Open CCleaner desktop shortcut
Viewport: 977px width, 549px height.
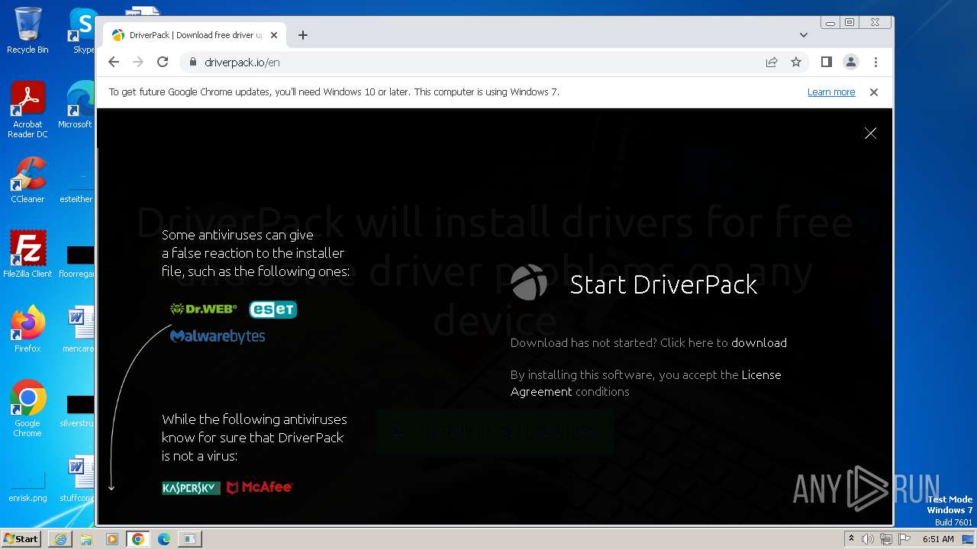(x=27, y=180)
